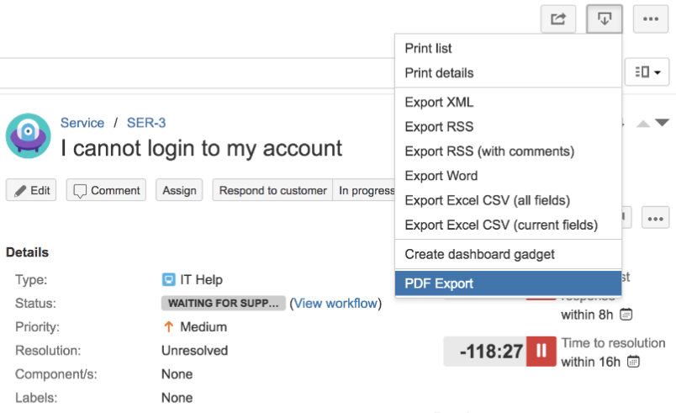Select Export Word option
Screen dimensions: 676x413
[508, 176]
